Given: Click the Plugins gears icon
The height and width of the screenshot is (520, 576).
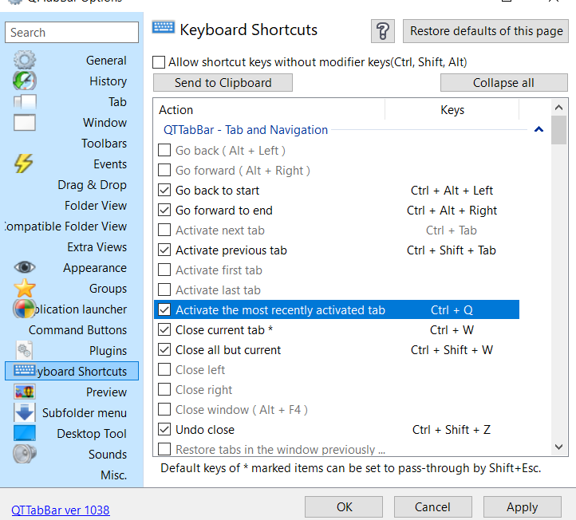Looking at the screenshot, I should click(x=24, y=350).
